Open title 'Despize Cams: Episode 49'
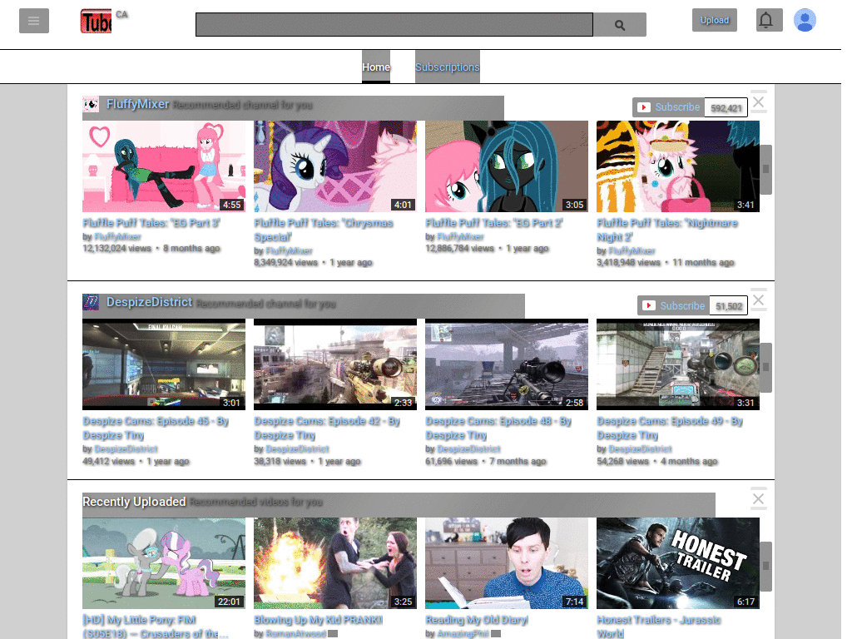This screenshot has height=639, width=852. 670,428
